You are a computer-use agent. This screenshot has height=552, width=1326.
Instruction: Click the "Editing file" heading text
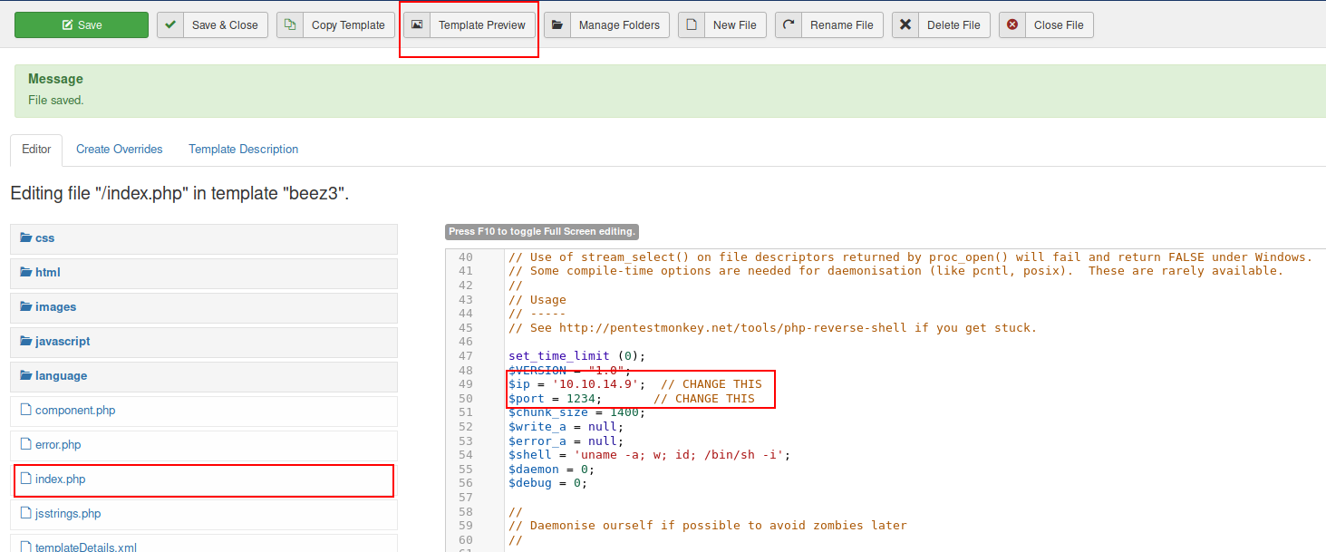(x=179, y=194)
